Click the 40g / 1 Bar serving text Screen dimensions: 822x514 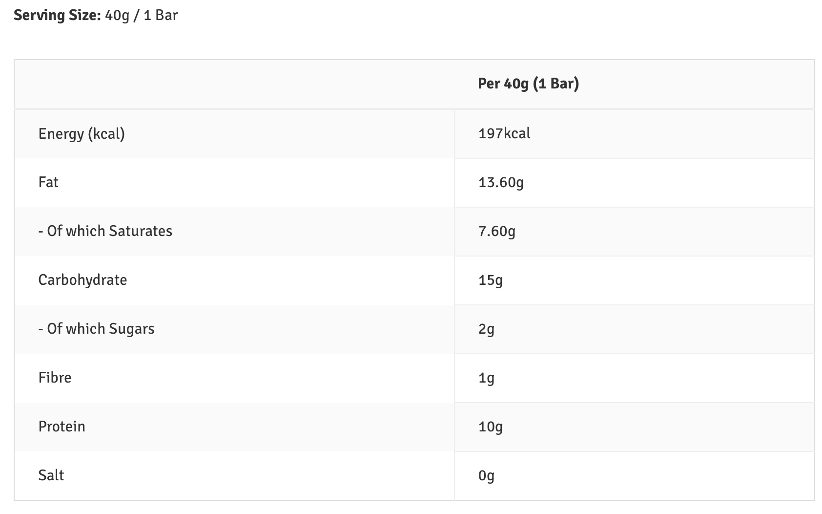pyautogui.click(x=141, y=15)
